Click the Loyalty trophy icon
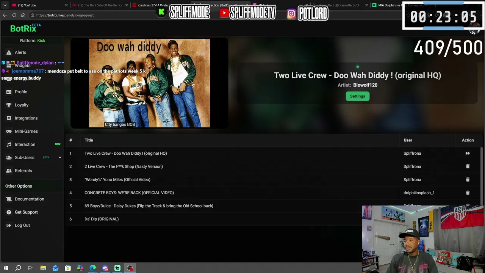Image resolution: width=485 pixels, height=273 pixels. (9, 105)
